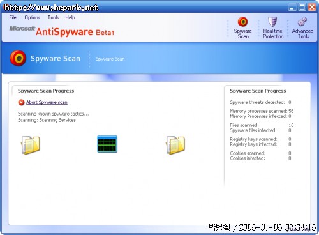Image resolution: width=319 pixels, height=235 pixels.
Task: Click the right folder scan icon
Action: pyautogui.click(x=175, y=145)
